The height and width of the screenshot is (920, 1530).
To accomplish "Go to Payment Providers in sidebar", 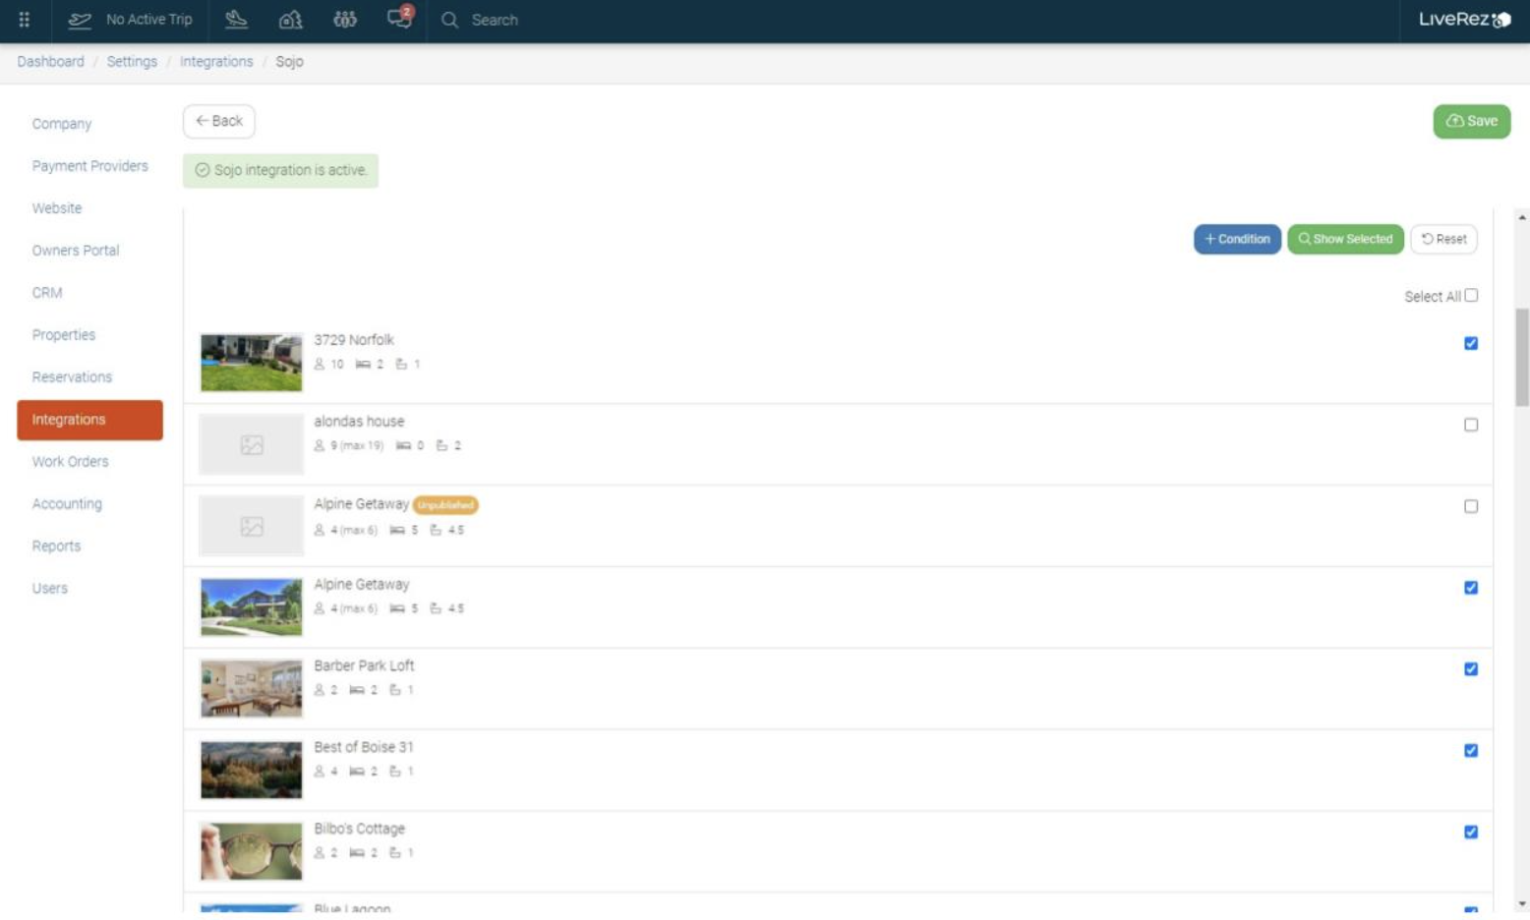I will point(89,166).
